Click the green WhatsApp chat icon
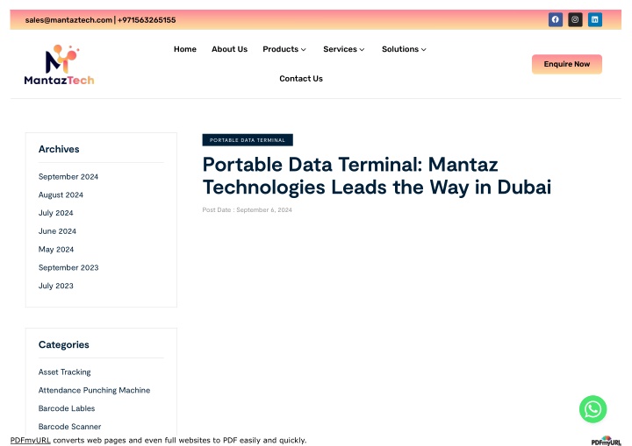 [x=592, y=409]
